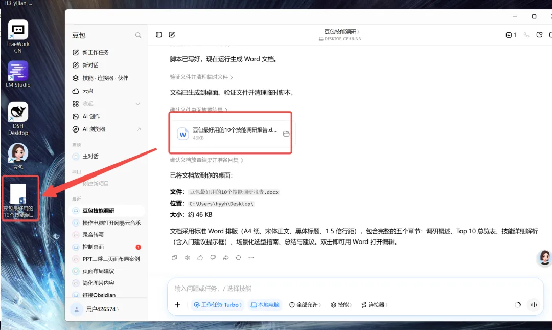Click the path text C:\Users\hyyh\Desktop\
The height and width of the screenshot is (330, 552).
click(221, 204)
